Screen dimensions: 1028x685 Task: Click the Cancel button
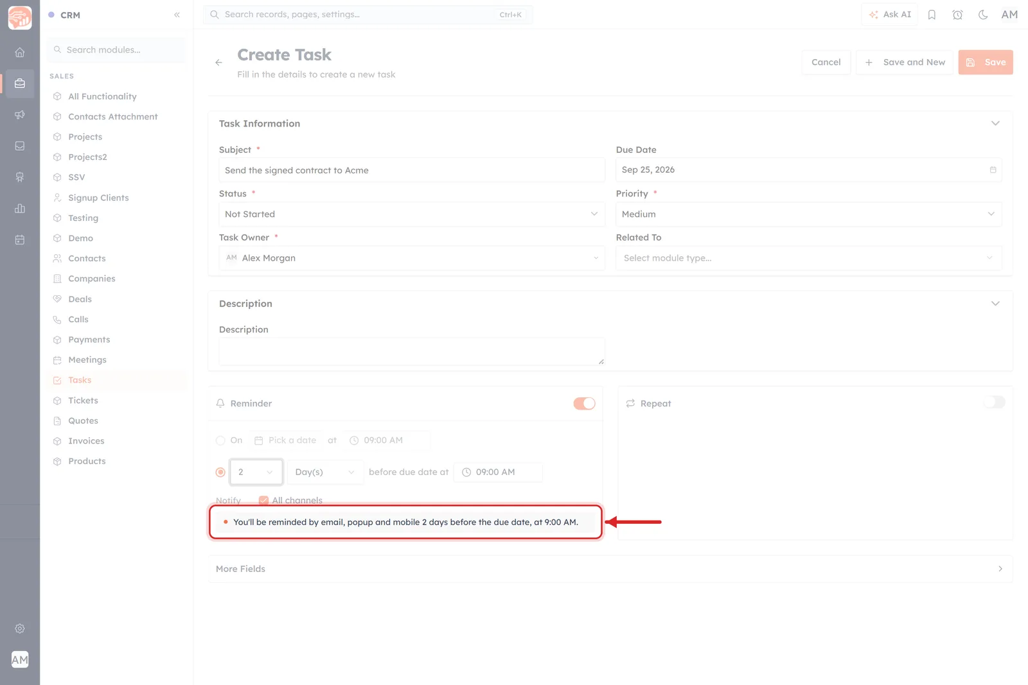(826, 62)
